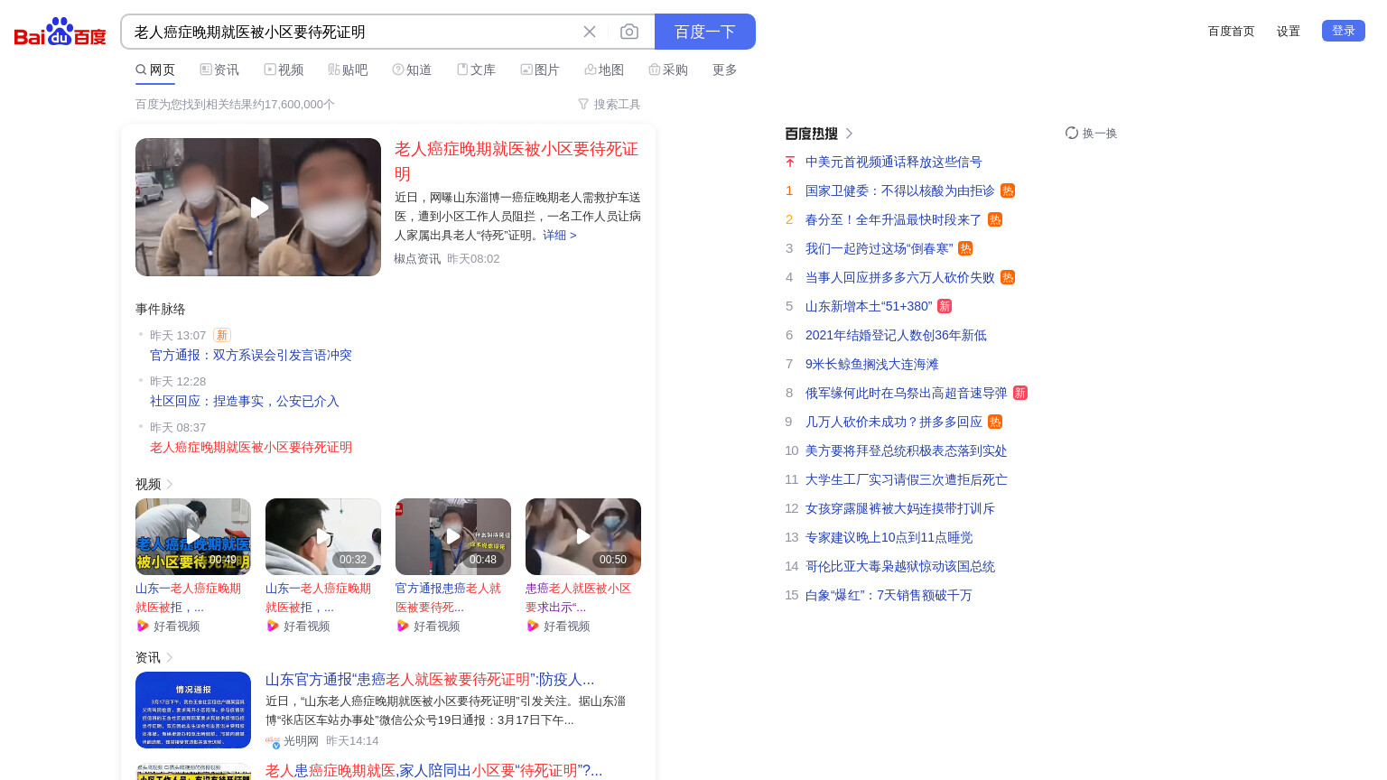This screenshot has width=1387, height=780.
Task: Click the 热 badge beside 国家卫健委
Action: 1008,190
